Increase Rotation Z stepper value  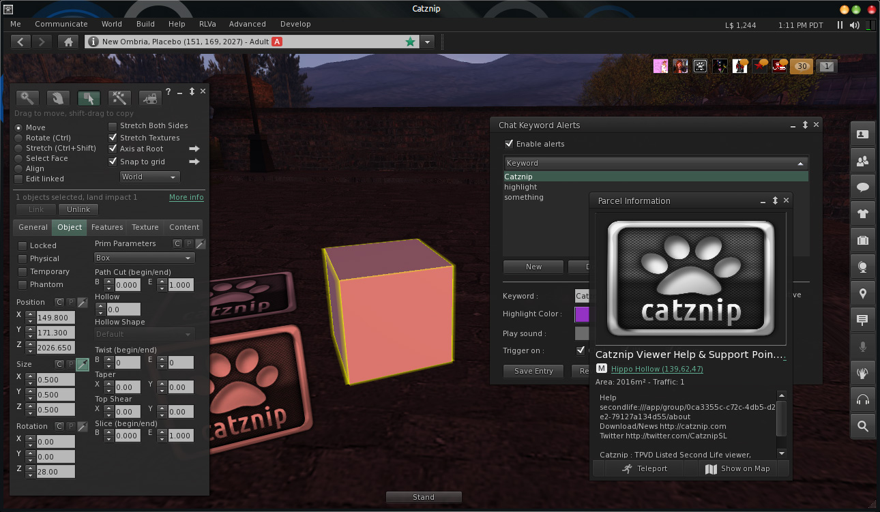[30, 468]
